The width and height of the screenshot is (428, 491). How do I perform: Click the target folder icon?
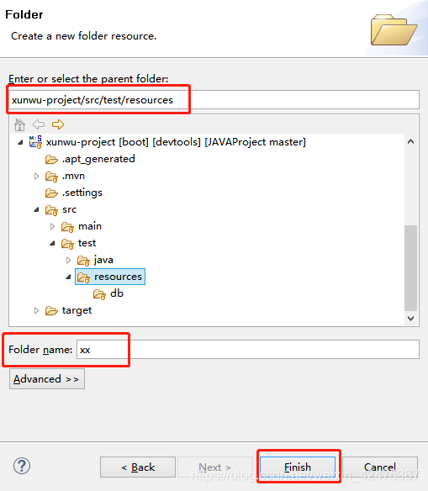click(x=51, y=310)
